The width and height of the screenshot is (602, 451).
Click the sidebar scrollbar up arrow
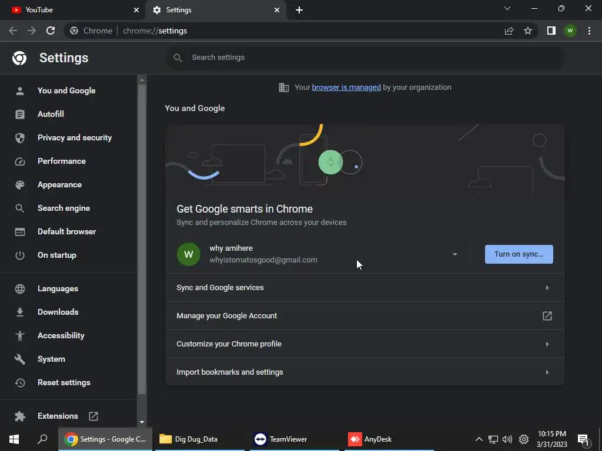tap(142, 80)
